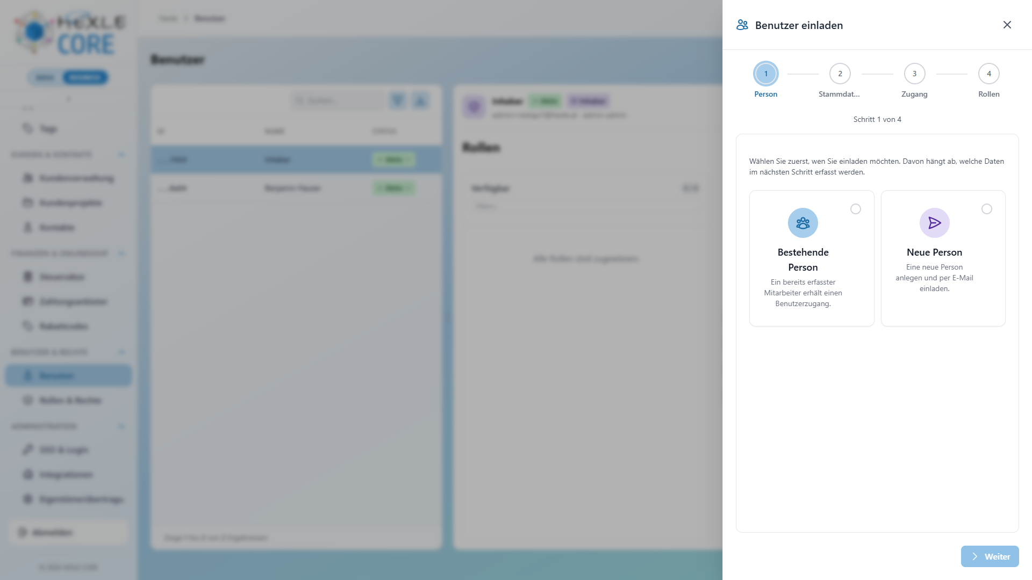Click the description text 'Eine neue Person anlegen'
Image resolution: width=1032 pixels, height=580 pixels.
935,278
